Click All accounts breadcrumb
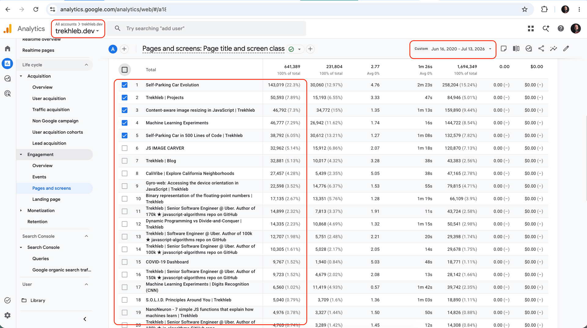The image size is (587, 328). point(66,24)
